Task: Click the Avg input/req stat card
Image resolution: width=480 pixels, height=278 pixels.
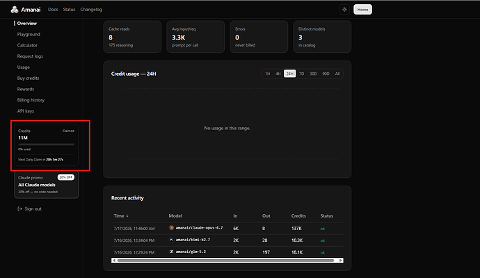Action: click(195, 37)
